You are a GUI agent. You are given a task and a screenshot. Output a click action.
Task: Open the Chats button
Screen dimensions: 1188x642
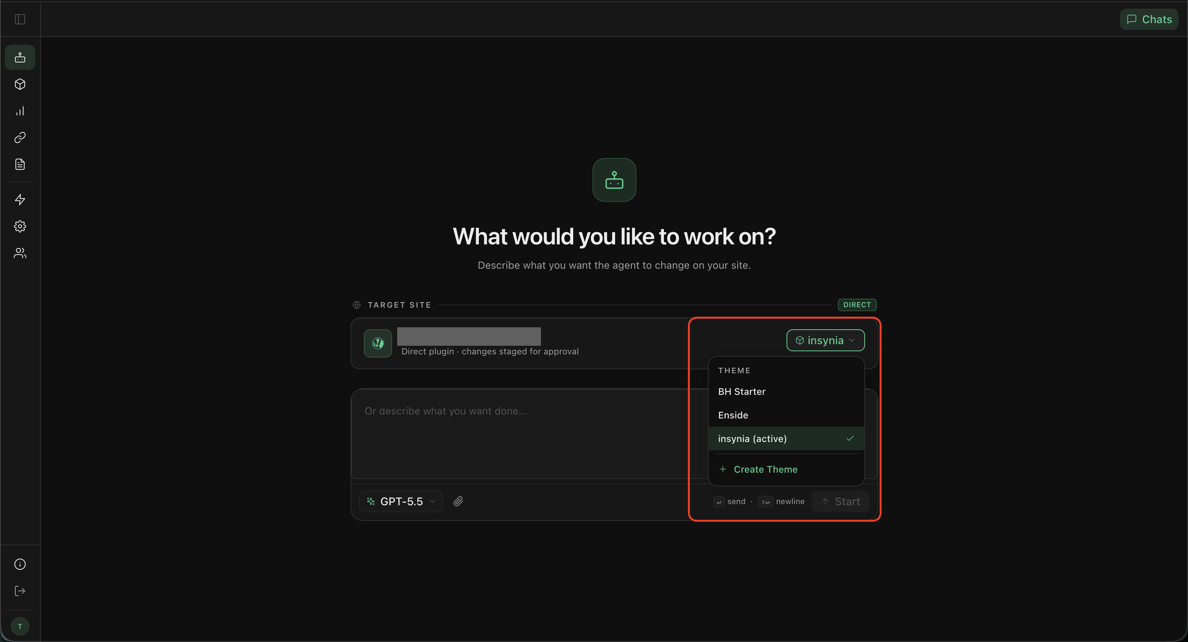[1149, 19]
